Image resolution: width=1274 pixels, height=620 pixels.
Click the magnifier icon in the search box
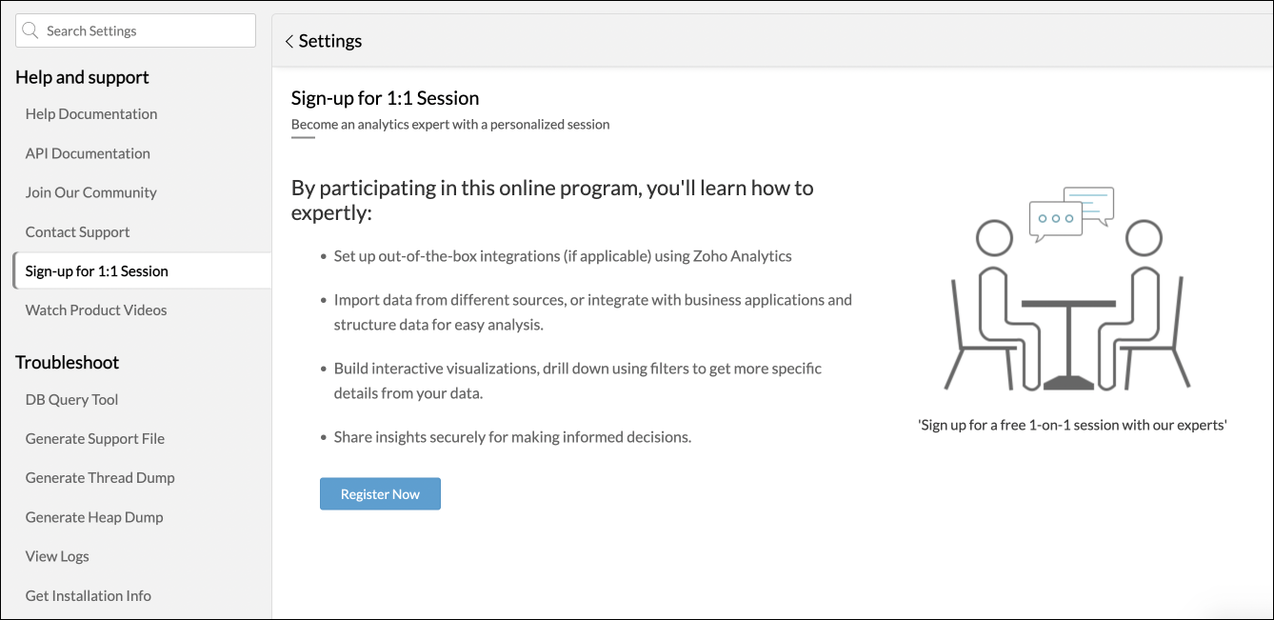(30, 30)
